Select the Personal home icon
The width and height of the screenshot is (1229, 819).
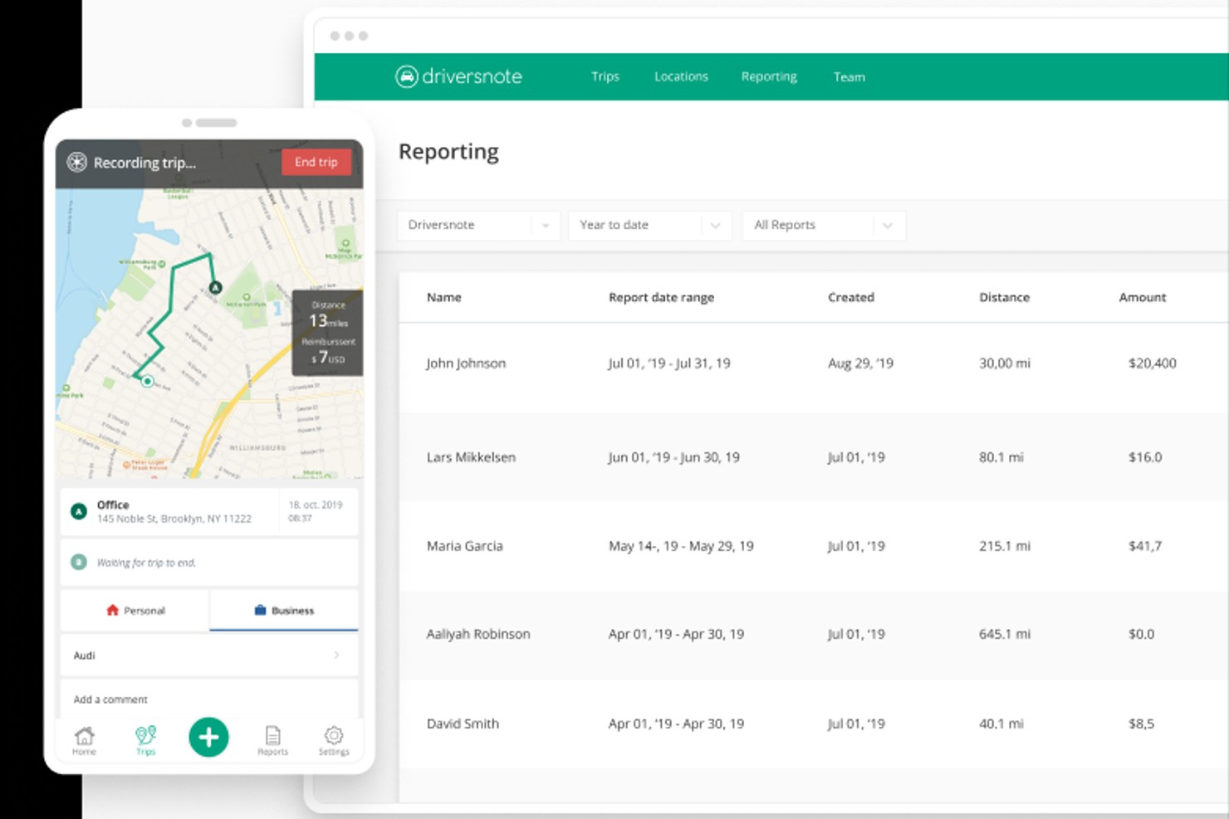point(113,610)
